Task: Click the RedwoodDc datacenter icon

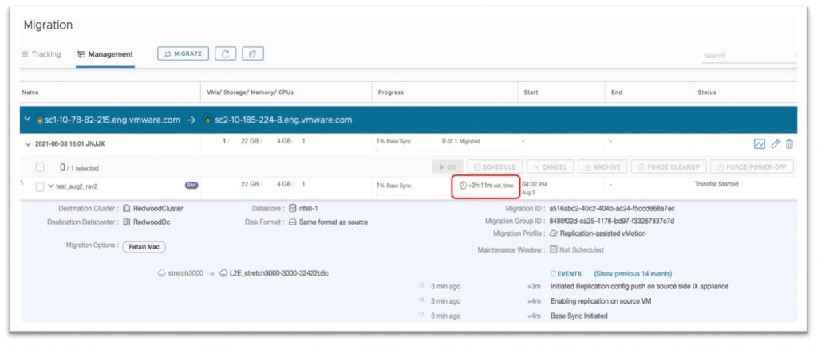Action: point(127,222)
